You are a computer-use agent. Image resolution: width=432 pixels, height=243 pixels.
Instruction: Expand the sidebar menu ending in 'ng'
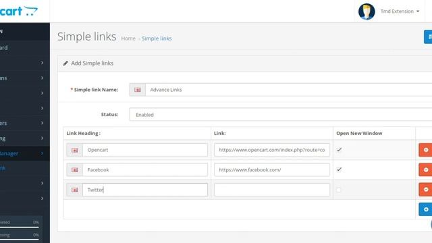point(25,138)
